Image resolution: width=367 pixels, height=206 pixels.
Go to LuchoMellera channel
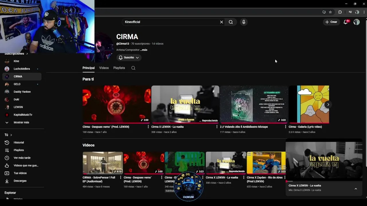point(22,69)
